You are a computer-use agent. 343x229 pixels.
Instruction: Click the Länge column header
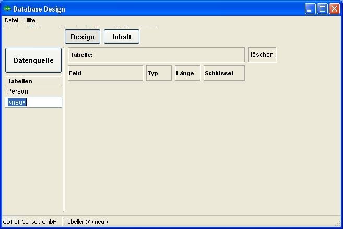[187, 73]
